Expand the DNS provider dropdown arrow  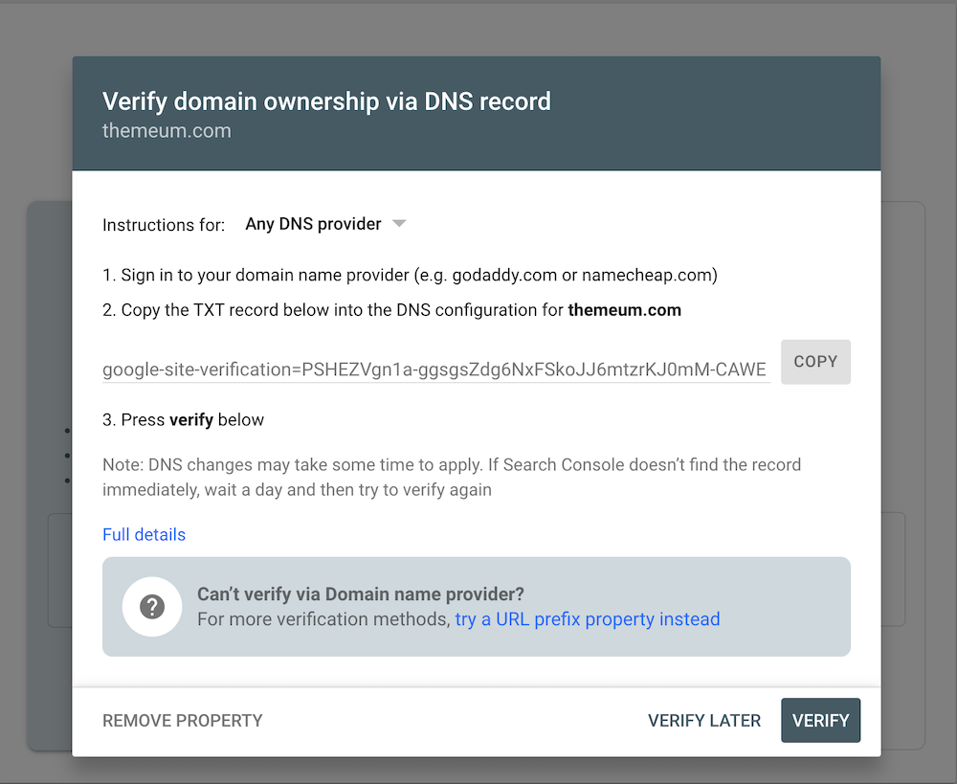[x=399, y=223]
